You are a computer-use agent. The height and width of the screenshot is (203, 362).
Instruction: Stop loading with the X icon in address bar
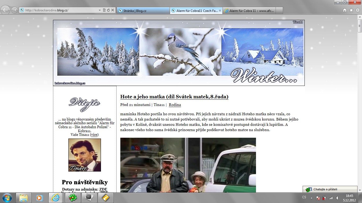113,10
